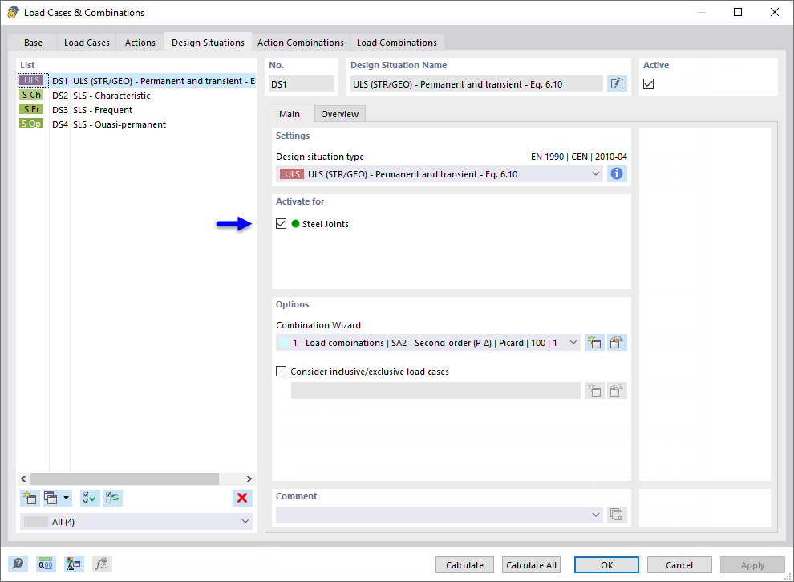Confirm with the OK button
The width and height of the screenshot is (794, 582).
click(606, 565)
